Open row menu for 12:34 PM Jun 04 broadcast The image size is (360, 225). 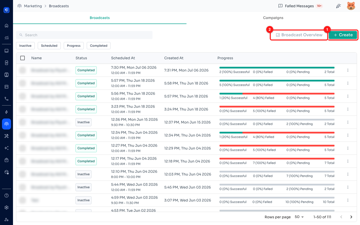pos(348,135)
